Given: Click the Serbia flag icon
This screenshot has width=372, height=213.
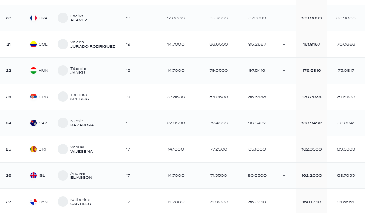Looking at the screenshot, I should [34, 97].
